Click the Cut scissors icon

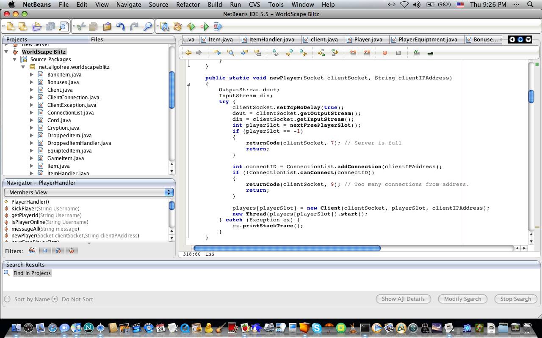tap(80, 27)
